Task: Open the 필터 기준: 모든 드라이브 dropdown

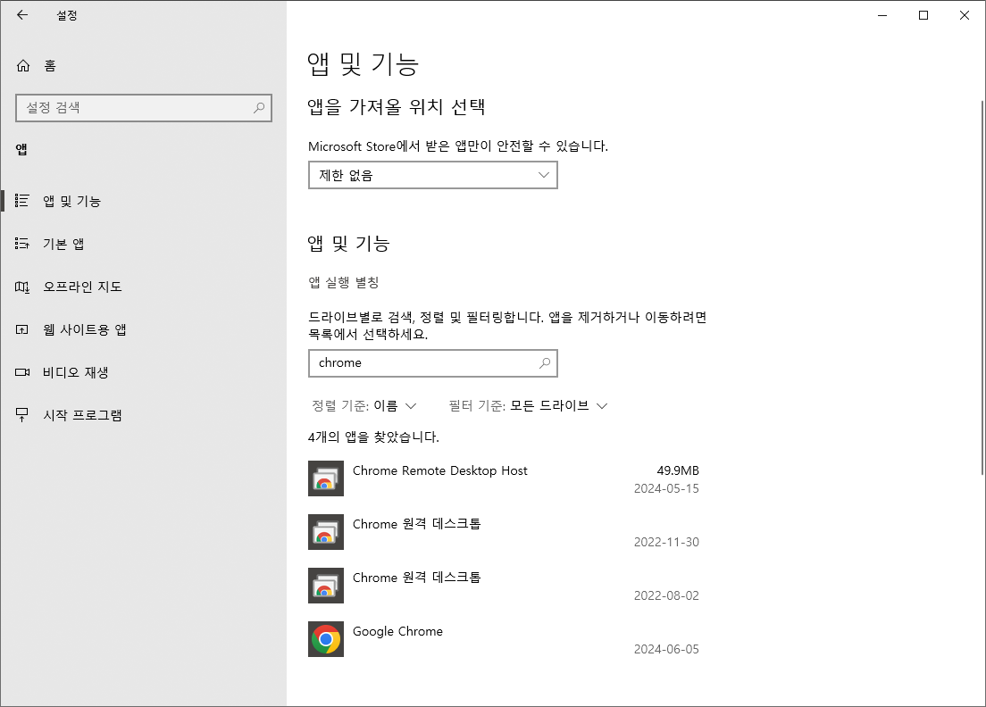Action: pyautogui.click(x=528, y=406)
